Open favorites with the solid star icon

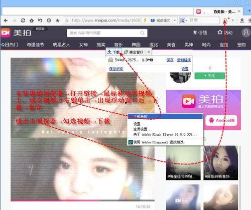click(x=58, y=21)
